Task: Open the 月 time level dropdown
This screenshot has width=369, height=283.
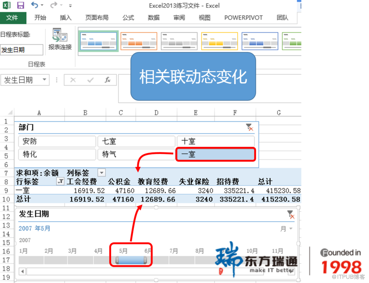Action: pyautogui.click(x=286, y=229)
